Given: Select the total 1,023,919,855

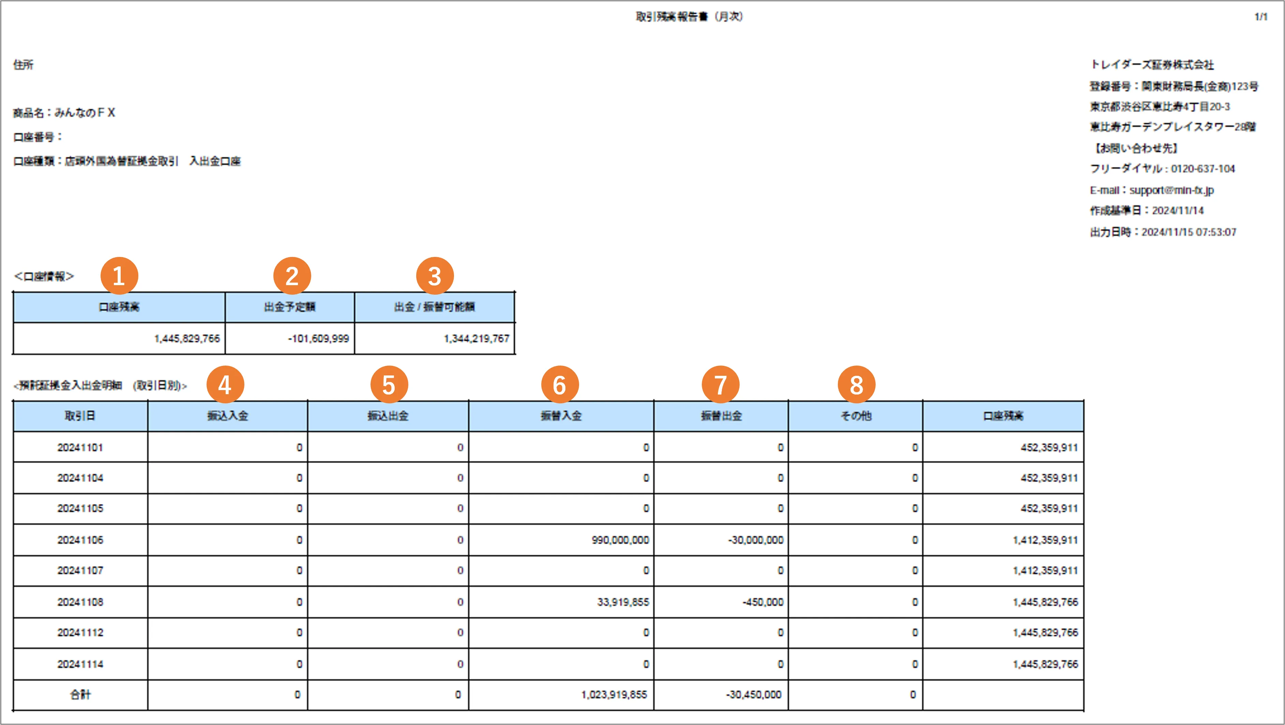Looking at the screenshot, I should point(614,695).
